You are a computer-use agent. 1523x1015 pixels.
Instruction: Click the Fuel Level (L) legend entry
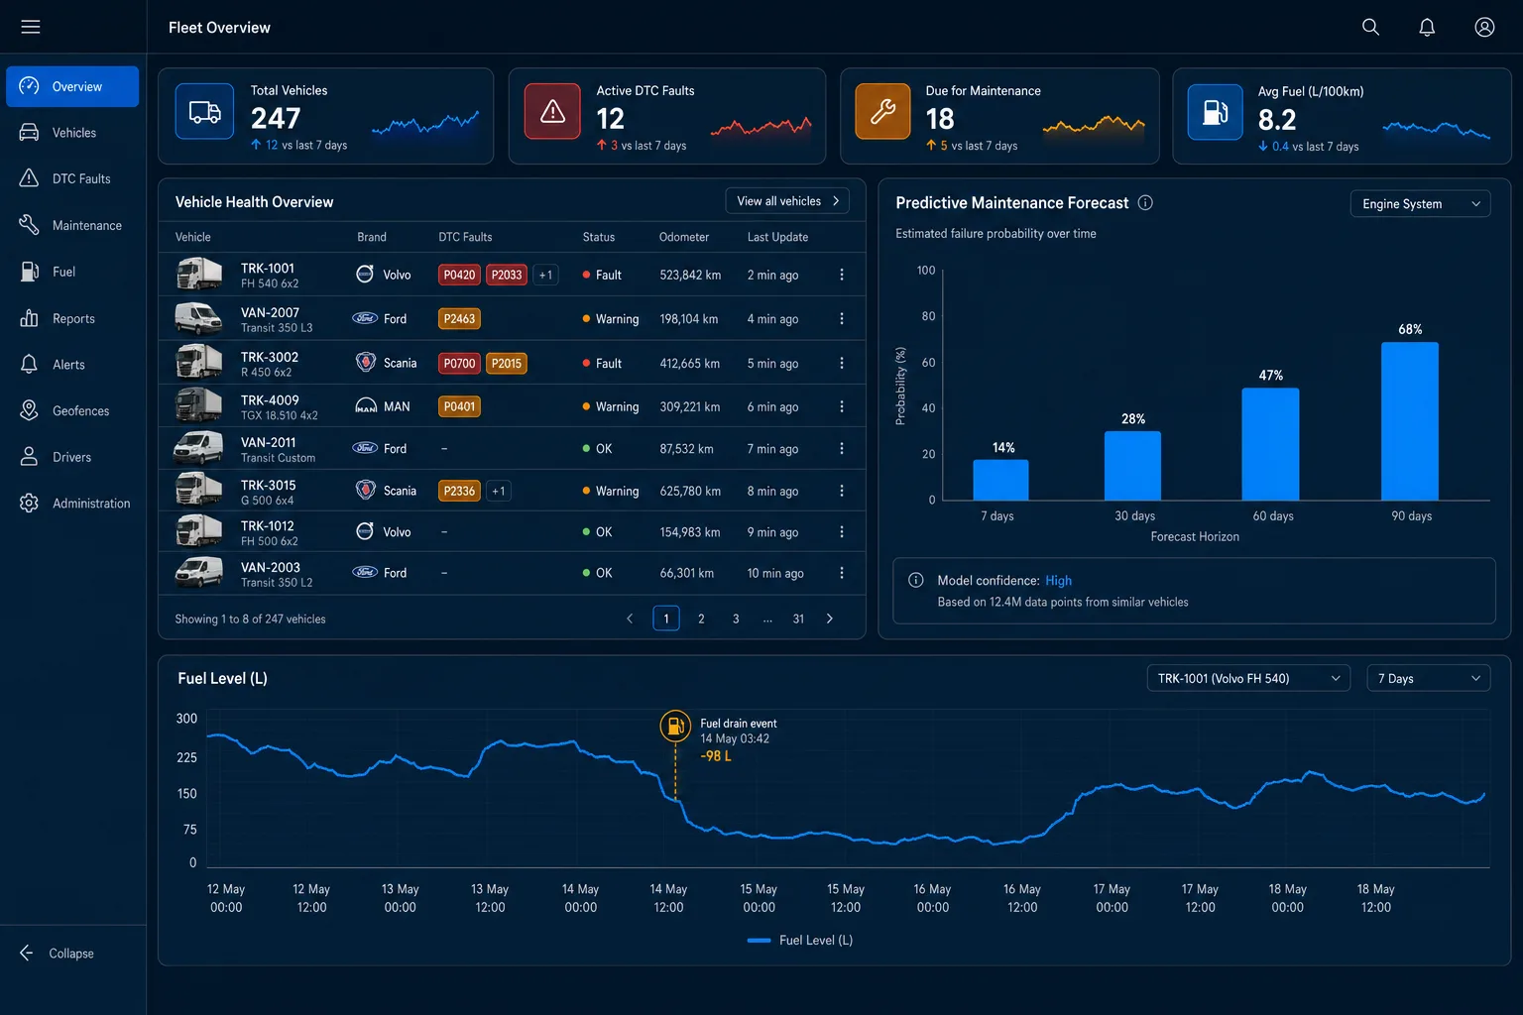pos(800,940)
